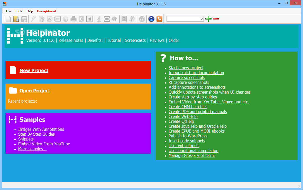Expand the toolbar combo box dropdown
Screen dimensions: 303x190
[201, 19]
